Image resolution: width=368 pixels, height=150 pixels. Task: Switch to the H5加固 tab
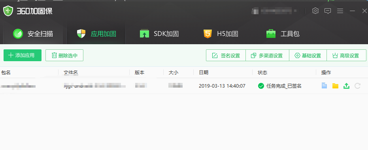[x=221, y=34]
